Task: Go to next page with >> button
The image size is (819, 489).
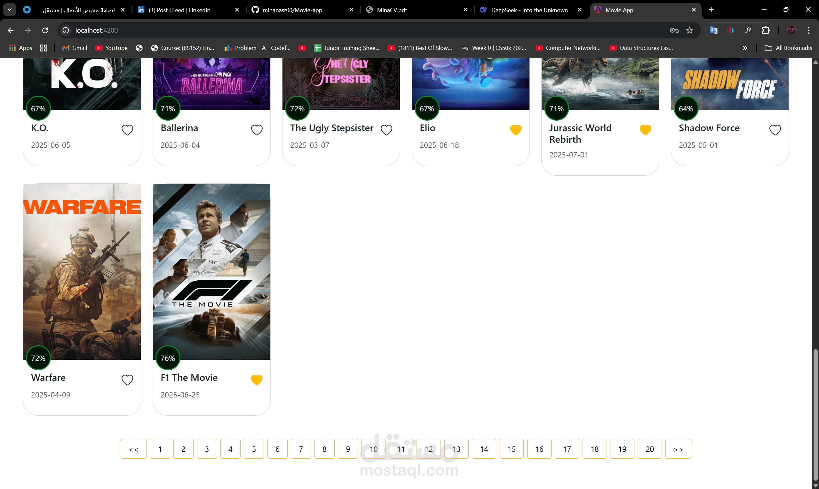Action: pyautogui.click(x=678, y=448)
